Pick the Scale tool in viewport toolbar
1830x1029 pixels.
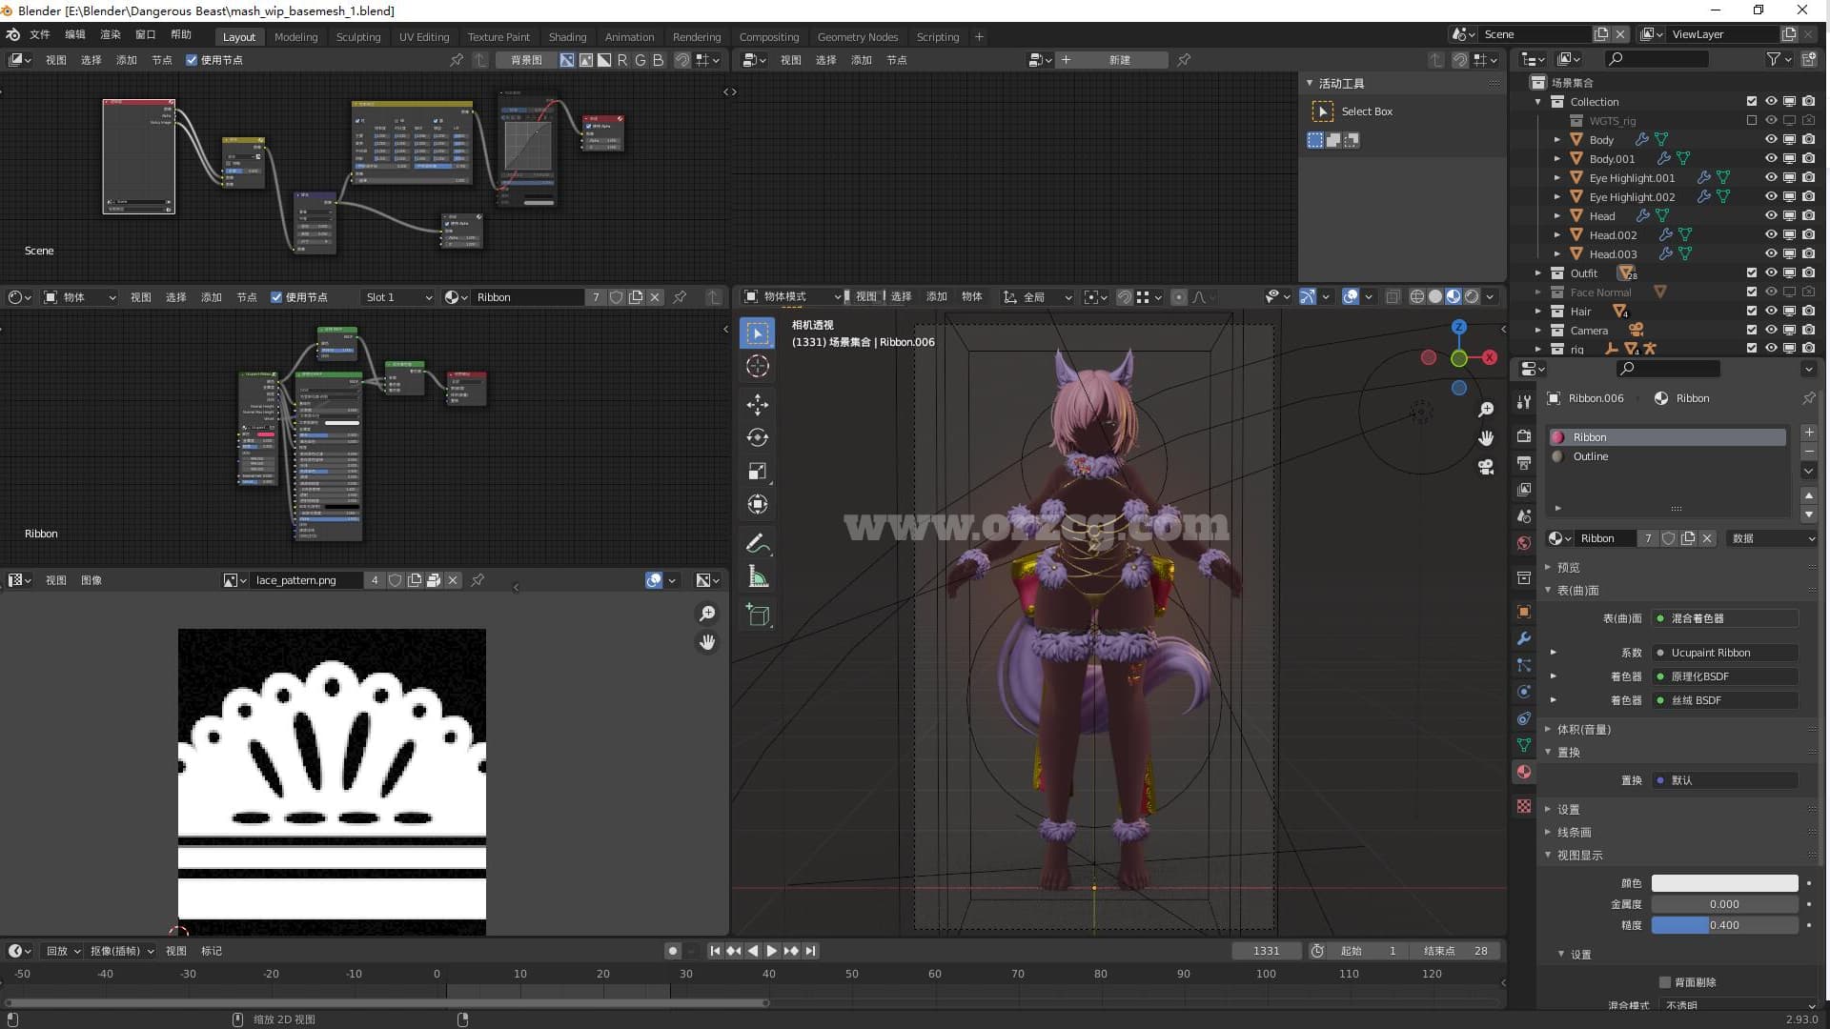(x=758, y=472)
